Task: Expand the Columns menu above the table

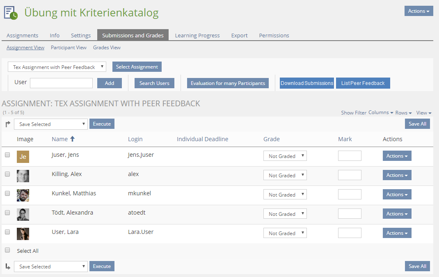Action: coord(381,112)
